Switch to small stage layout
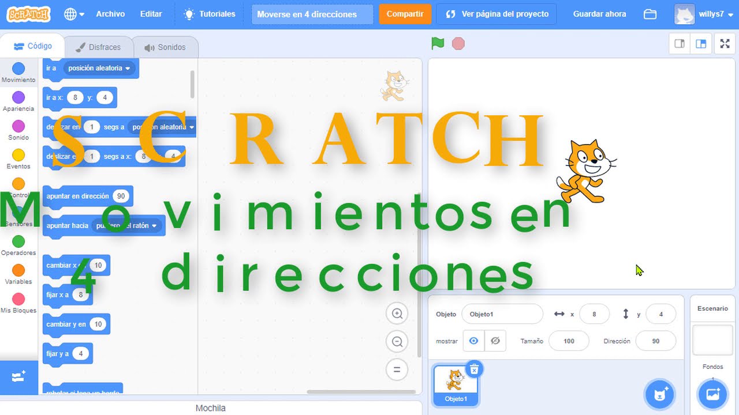Image resolution: width=739 pixels, height=415 pixels. (x=680, y=44)
